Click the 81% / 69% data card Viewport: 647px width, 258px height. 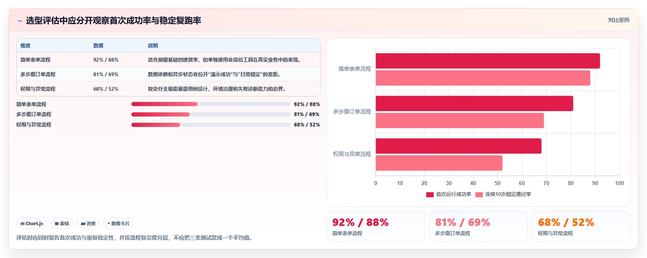479,226
